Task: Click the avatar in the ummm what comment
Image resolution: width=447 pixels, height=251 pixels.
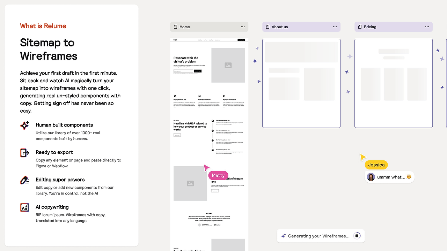Action: 371,177
